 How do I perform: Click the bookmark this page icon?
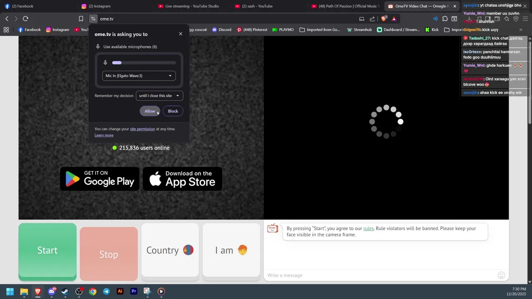[81, 19]
